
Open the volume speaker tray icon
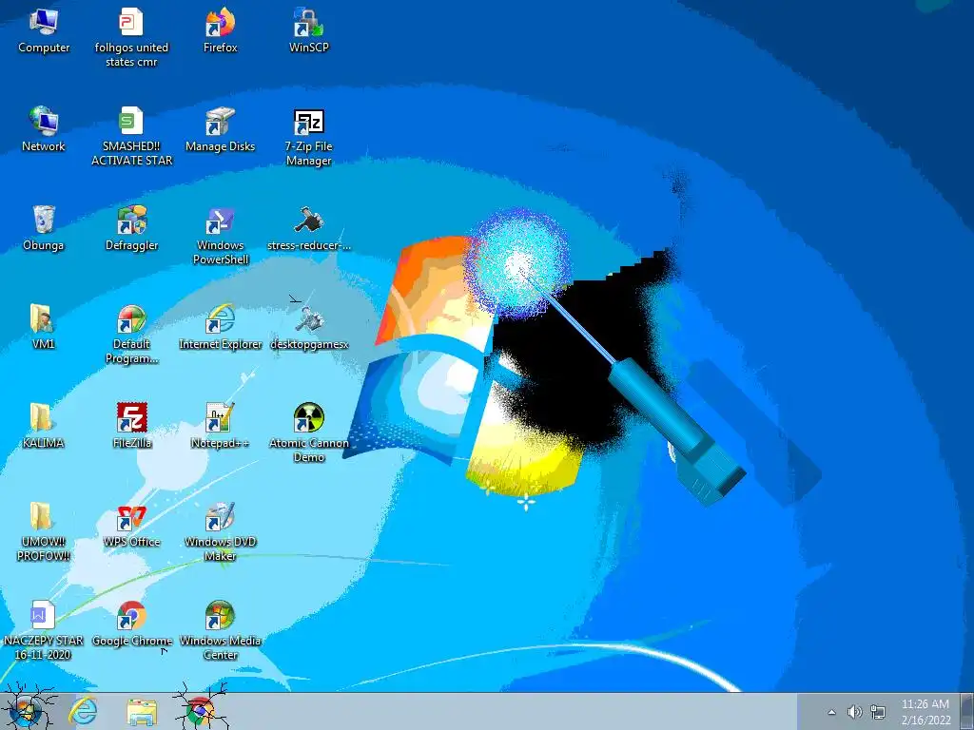855,712
